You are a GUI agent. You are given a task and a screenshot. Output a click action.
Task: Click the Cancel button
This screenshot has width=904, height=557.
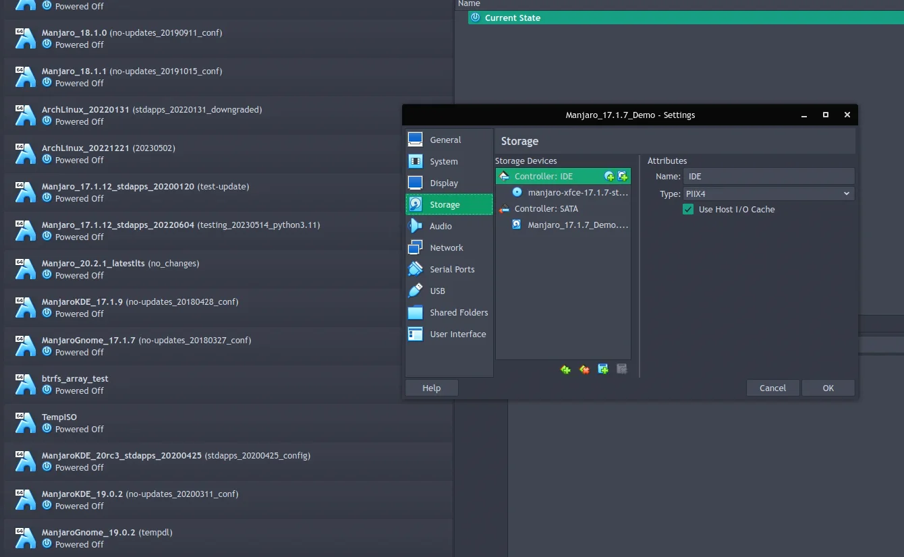tap(772, 388)
